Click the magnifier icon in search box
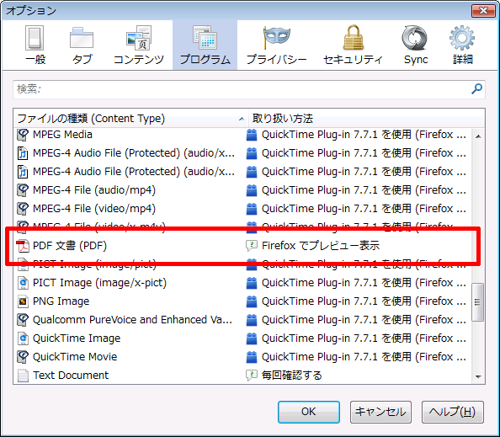Screen dimensions: 500x437 [x=476, y=88]
